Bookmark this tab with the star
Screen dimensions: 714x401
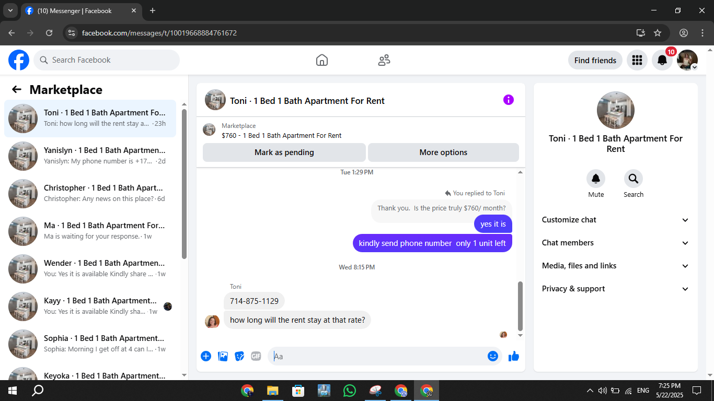(x=658, y=33)
